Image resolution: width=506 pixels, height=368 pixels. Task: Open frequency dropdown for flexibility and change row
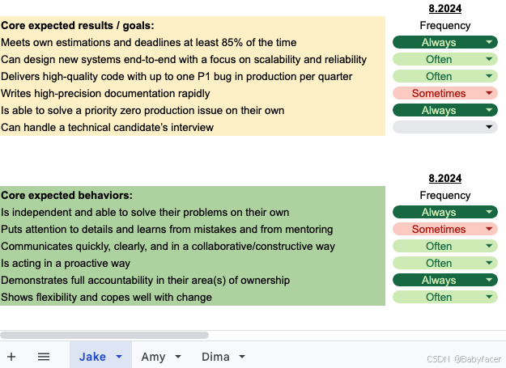489,297
